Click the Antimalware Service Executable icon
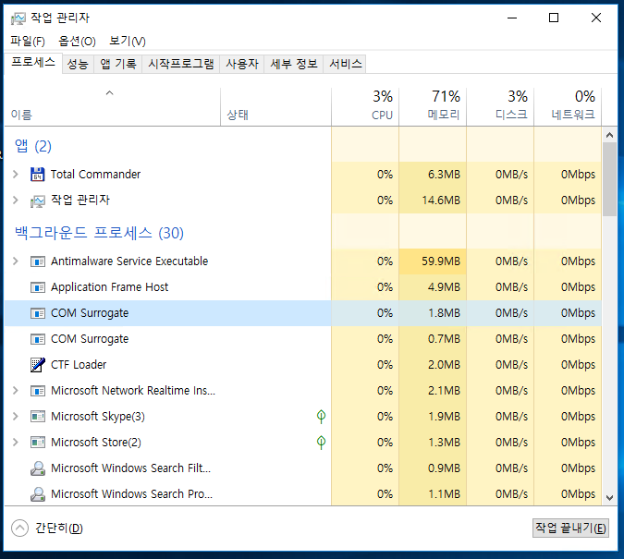 pyautogui.click(x=38, y=261)
